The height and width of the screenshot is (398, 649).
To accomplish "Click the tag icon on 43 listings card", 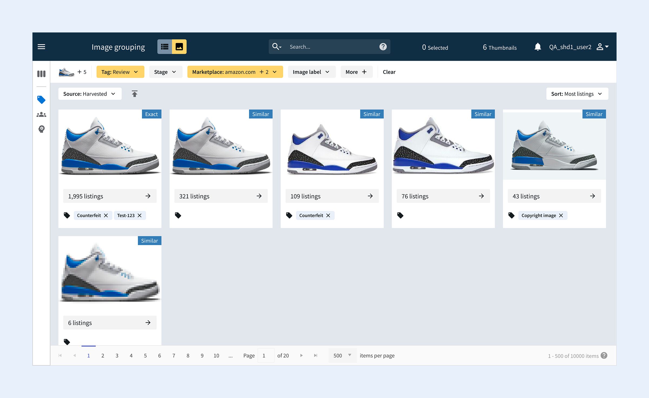I will click(x=511, y=215).
